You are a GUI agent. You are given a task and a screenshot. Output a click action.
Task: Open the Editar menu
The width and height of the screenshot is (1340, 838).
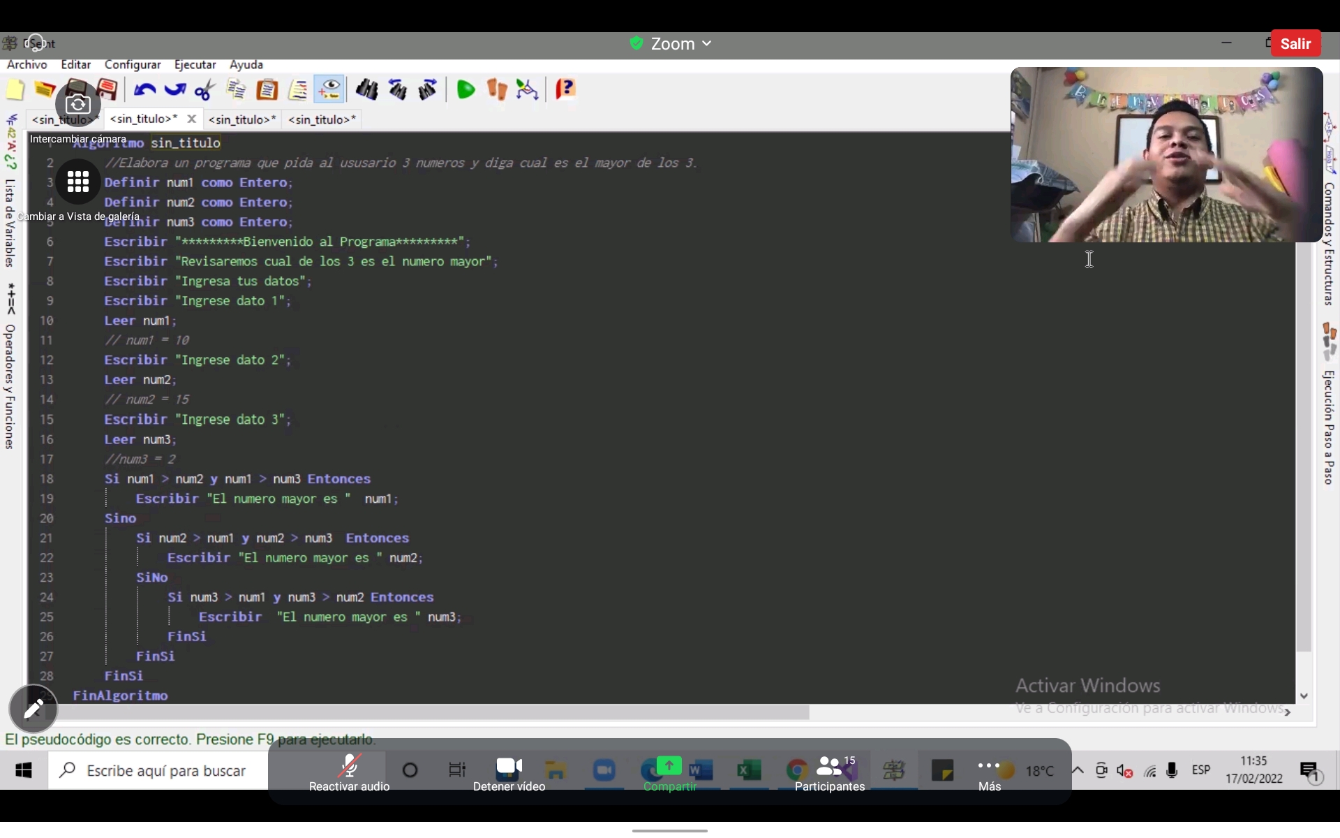(x=76, y=65)
